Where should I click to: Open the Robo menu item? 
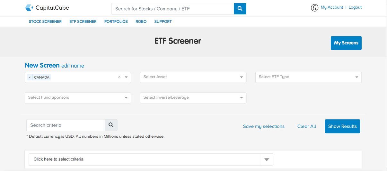pyautogui.click(x=141, y=22)
